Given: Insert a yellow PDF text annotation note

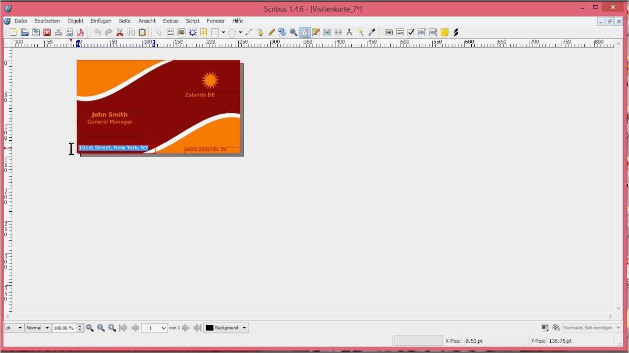Looking at the screenshot, I should tap(445, 32).
